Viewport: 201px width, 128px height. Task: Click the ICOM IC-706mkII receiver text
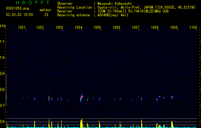(x=133, y=11)
